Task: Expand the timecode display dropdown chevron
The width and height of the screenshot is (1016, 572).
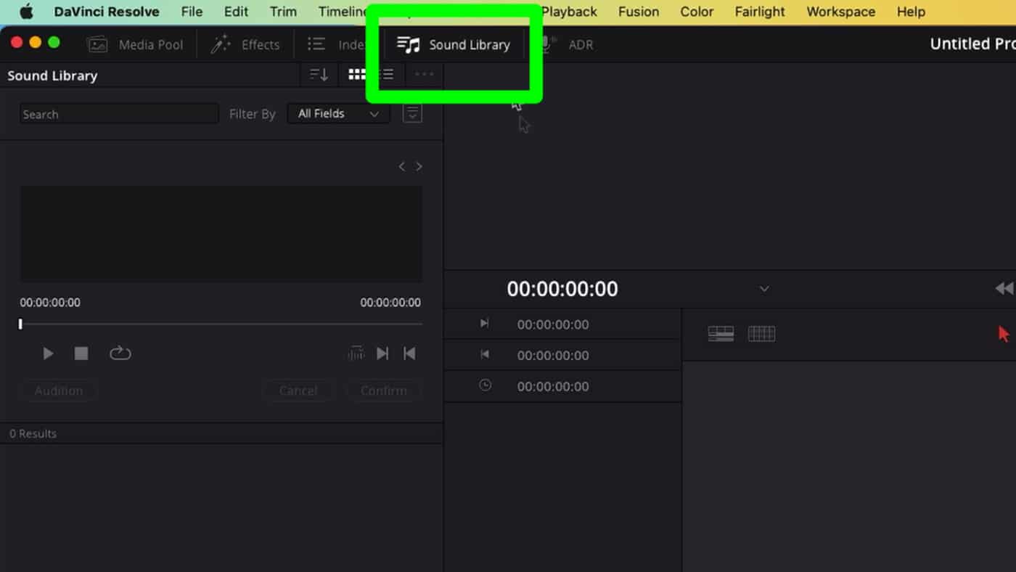Action: point(763,289)
